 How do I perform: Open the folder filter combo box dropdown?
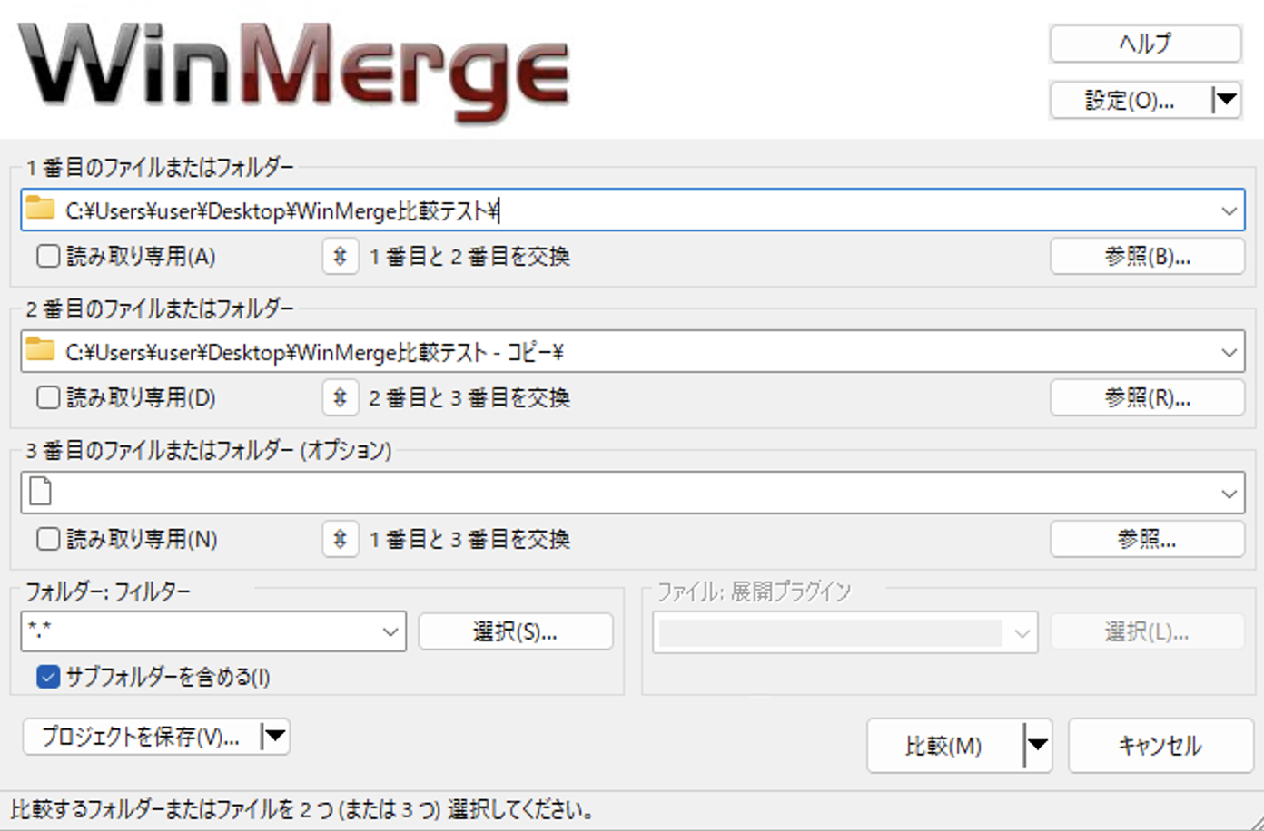(x=392, y=631)
